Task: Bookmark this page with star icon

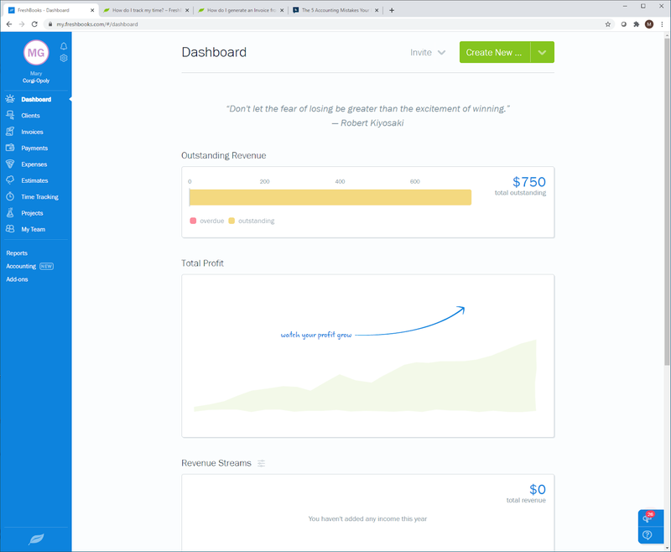Action: (x=607, y=24)
